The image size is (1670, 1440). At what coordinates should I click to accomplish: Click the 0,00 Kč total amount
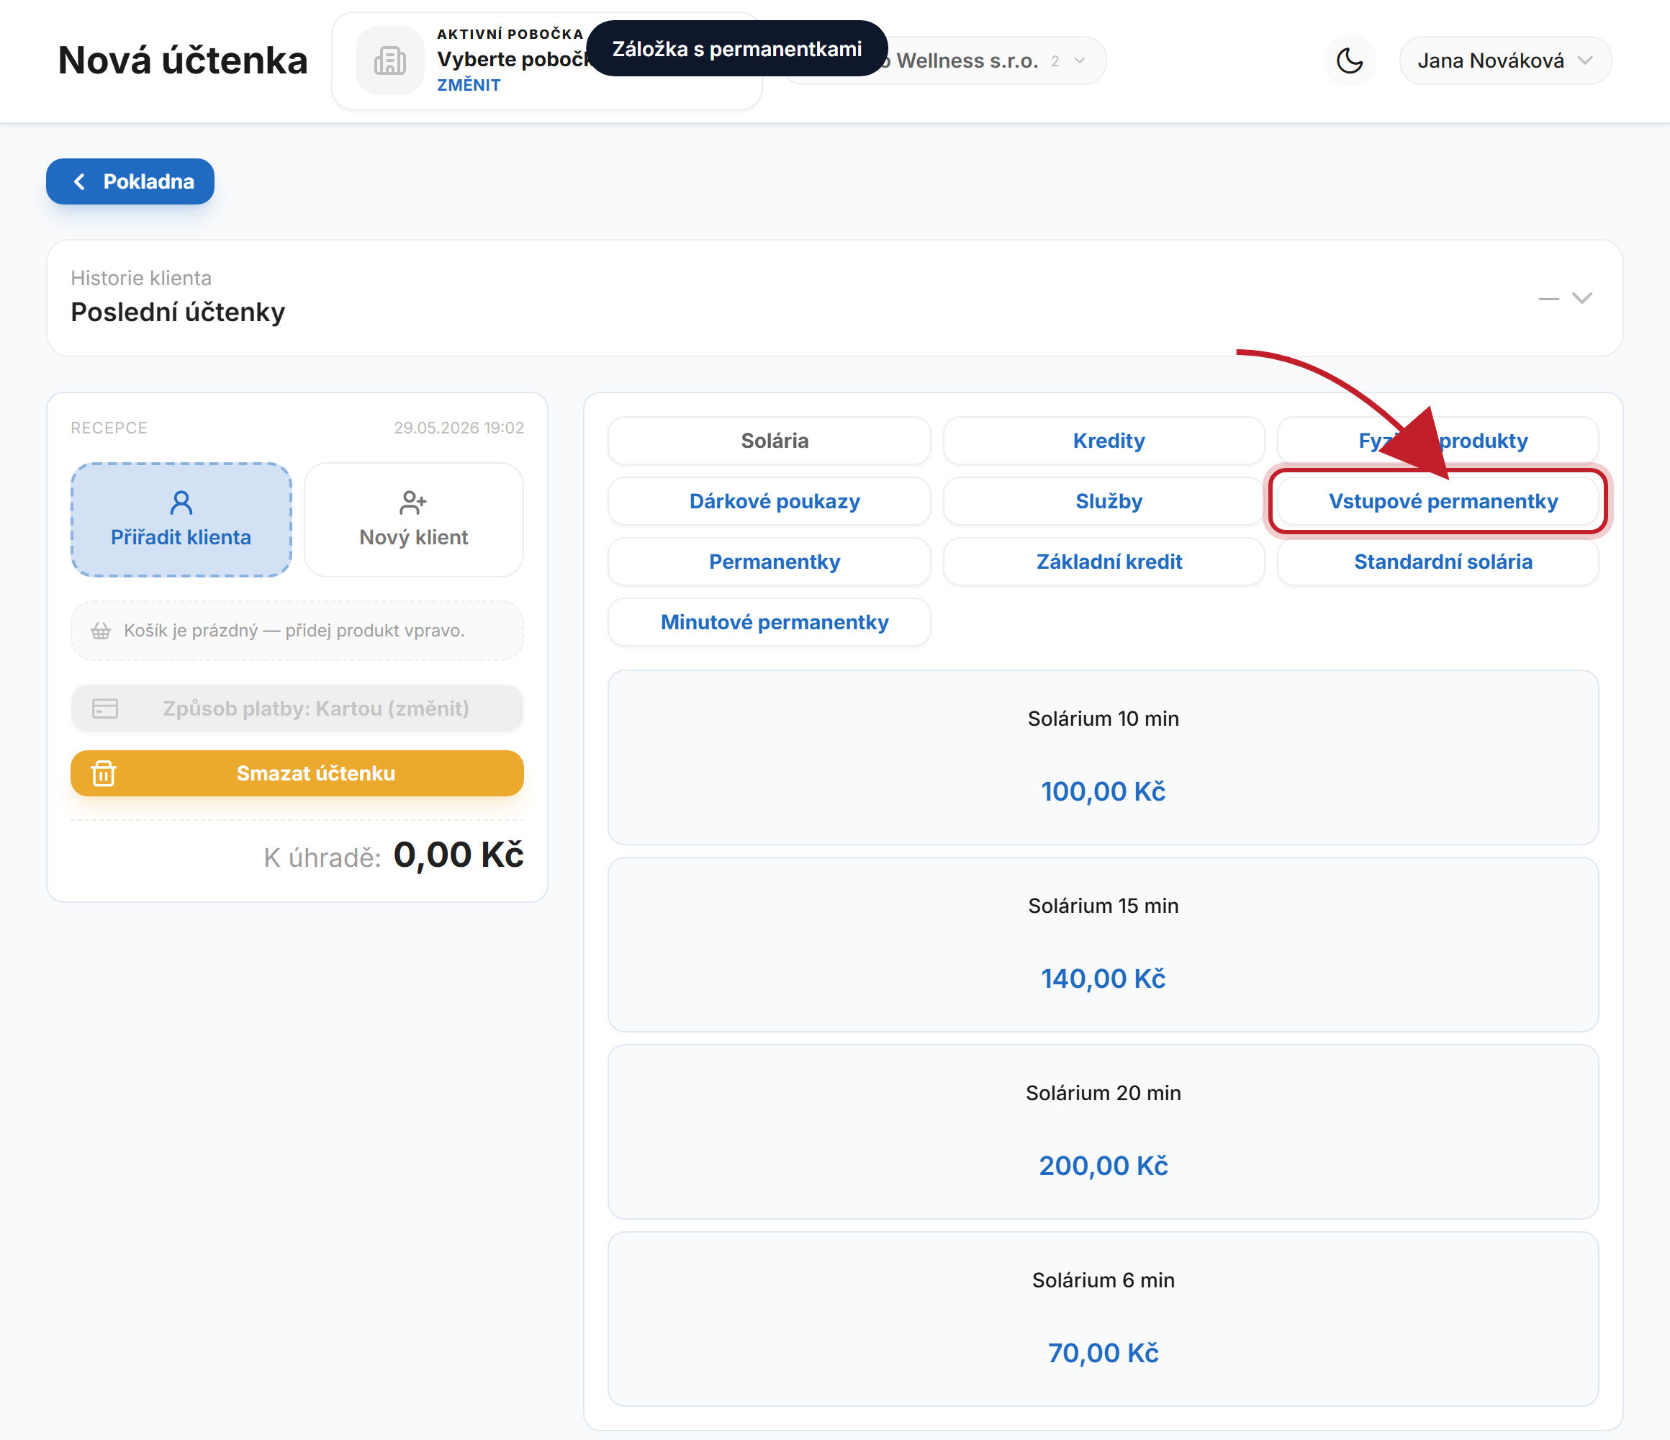pyautogui.click(x=459, y=855)
